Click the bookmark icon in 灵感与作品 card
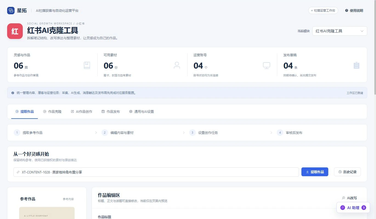Image resolution: width=376 pixels, height=219 pixels. coord(87,65)
